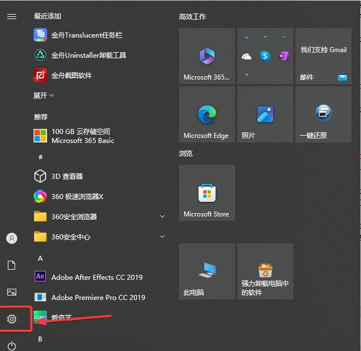Click the 高效工作 group heading
361x351 pixels.
pyautogui.click(x=193, y=17)
